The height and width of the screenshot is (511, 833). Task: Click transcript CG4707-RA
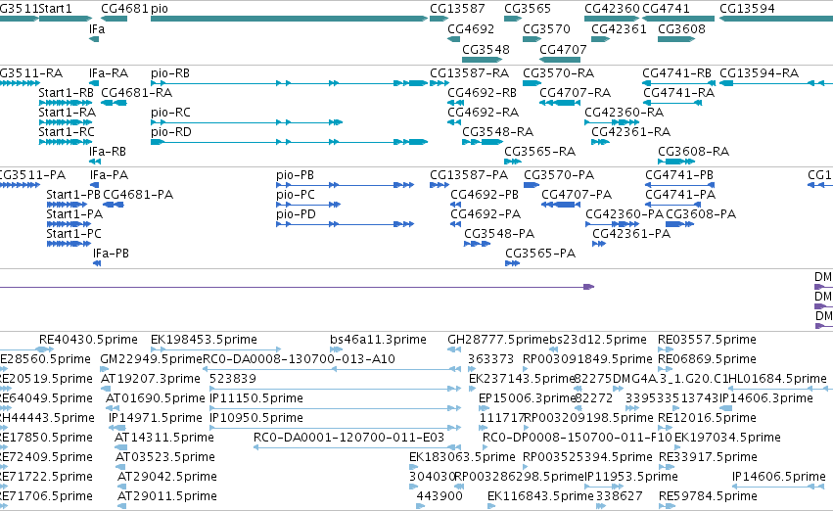coord(560,103)
